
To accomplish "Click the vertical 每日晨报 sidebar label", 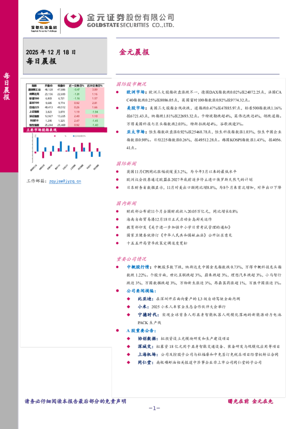I will pos(7,87).
